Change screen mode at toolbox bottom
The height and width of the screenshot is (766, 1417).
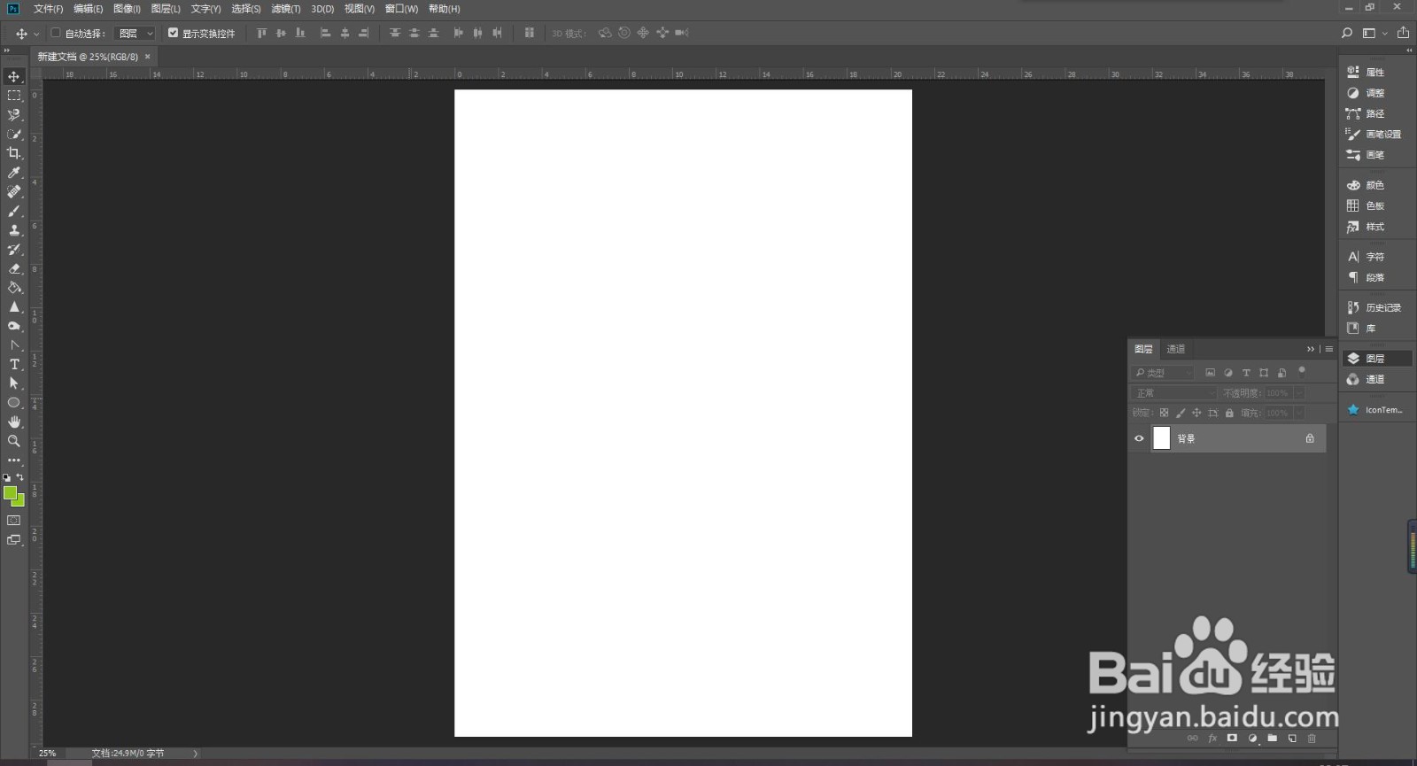pos(14,539)
